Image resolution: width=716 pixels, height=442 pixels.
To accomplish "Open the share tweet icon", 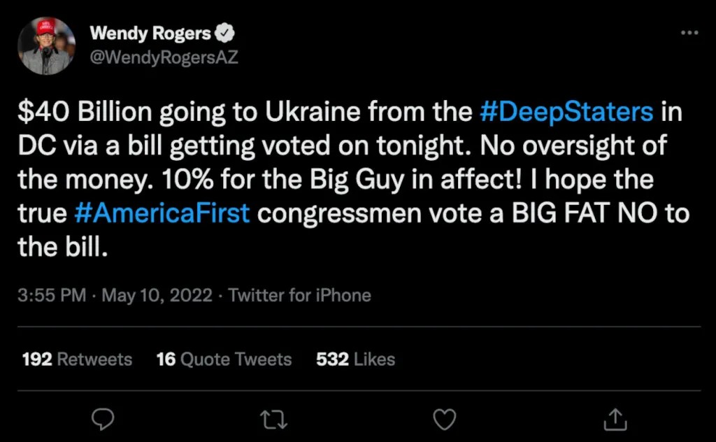I will tap(614, 418).
